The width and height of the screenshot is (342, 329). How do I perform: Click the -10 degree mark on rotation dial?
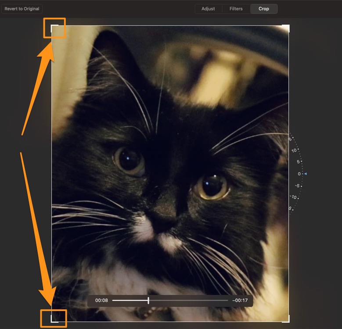(x=293, y=197)
